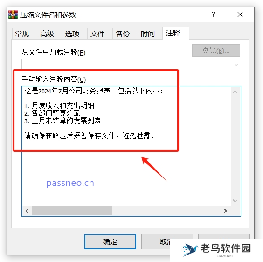Close the 压缩文件名和参数 dialog
This screenshot has height=262, width=263.
pos(240,14)
